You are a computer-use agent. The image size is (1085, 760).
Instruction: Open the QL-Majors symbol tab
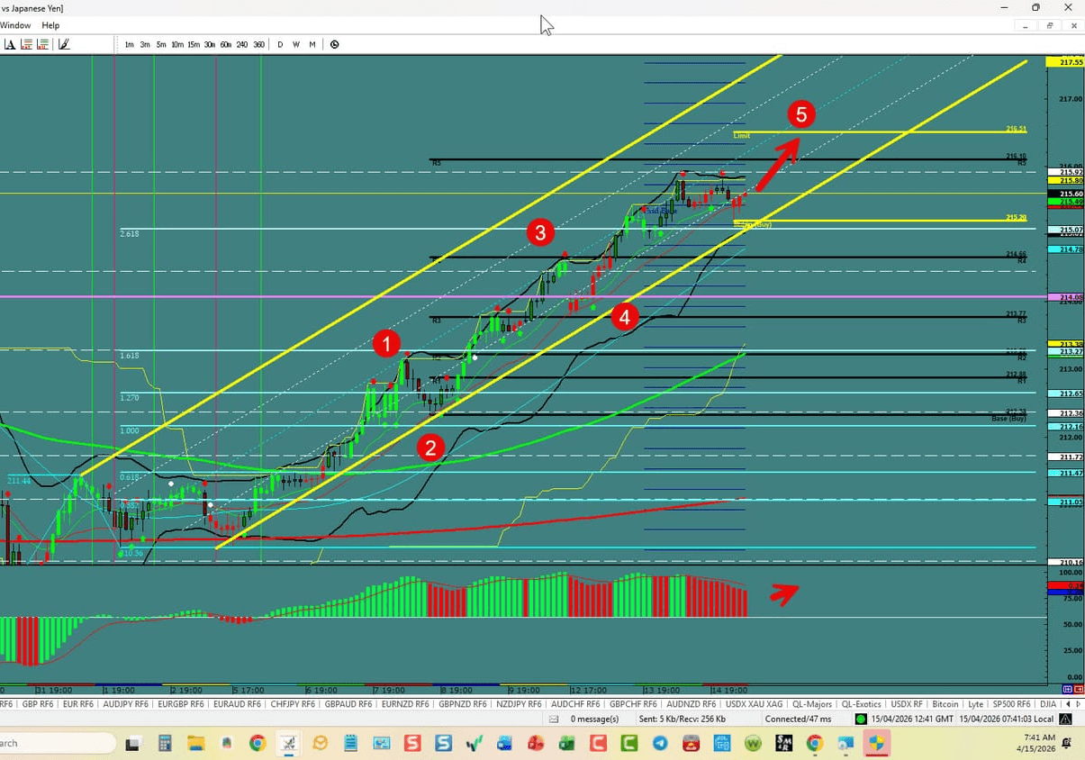811,703
